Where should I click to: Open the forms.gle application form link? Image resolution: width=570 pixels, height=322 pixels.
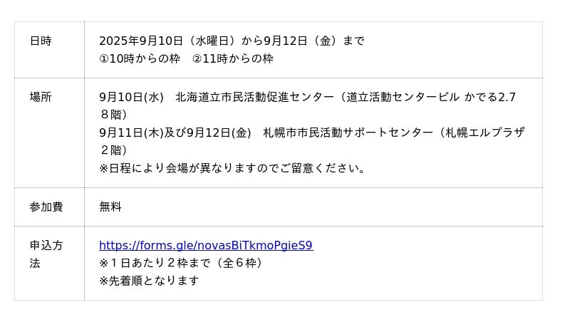(205, 246)
